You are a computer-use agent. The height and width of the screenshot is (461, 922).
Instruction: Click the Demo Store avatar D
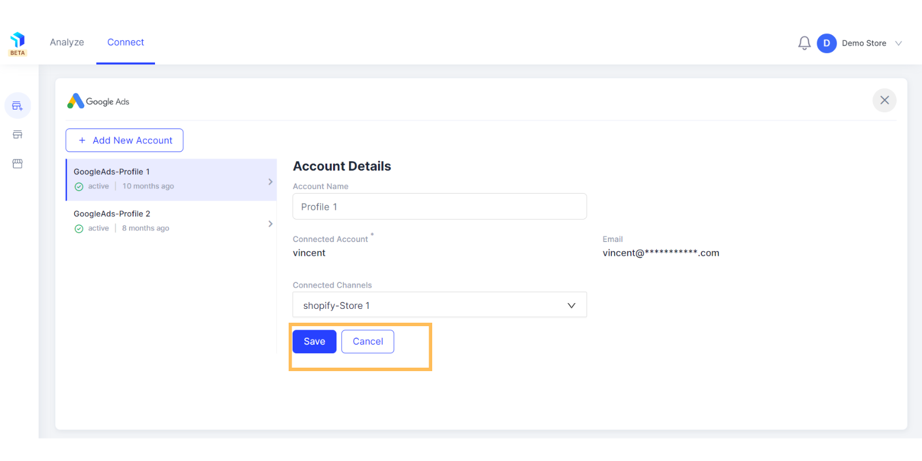coord(826,43)
